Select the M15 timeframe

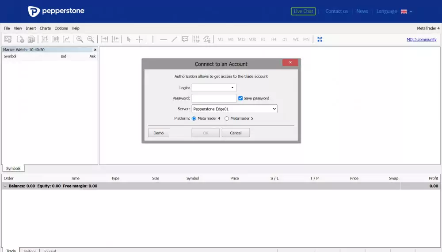pyautogui.click(x=242, y=39)
